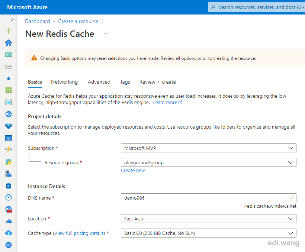Click the '.redis.cache.windows.net' suffix text

tap(270, 206)
